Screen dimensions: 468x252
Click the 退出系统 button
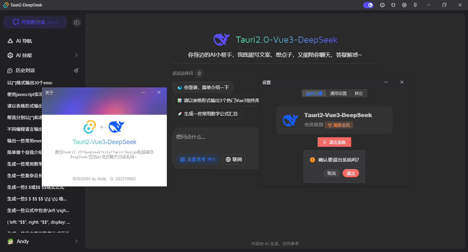[334, 142]
